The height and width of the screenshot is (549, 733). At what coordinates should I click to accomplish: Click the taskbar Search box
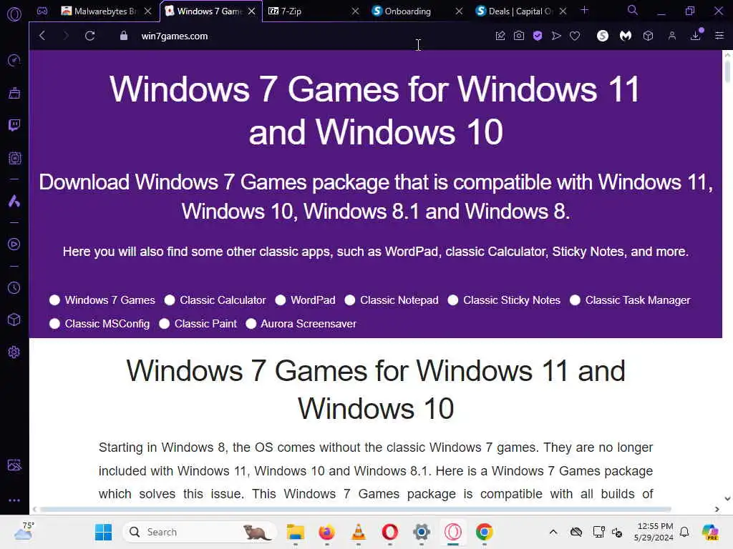[x=200, y=532]
